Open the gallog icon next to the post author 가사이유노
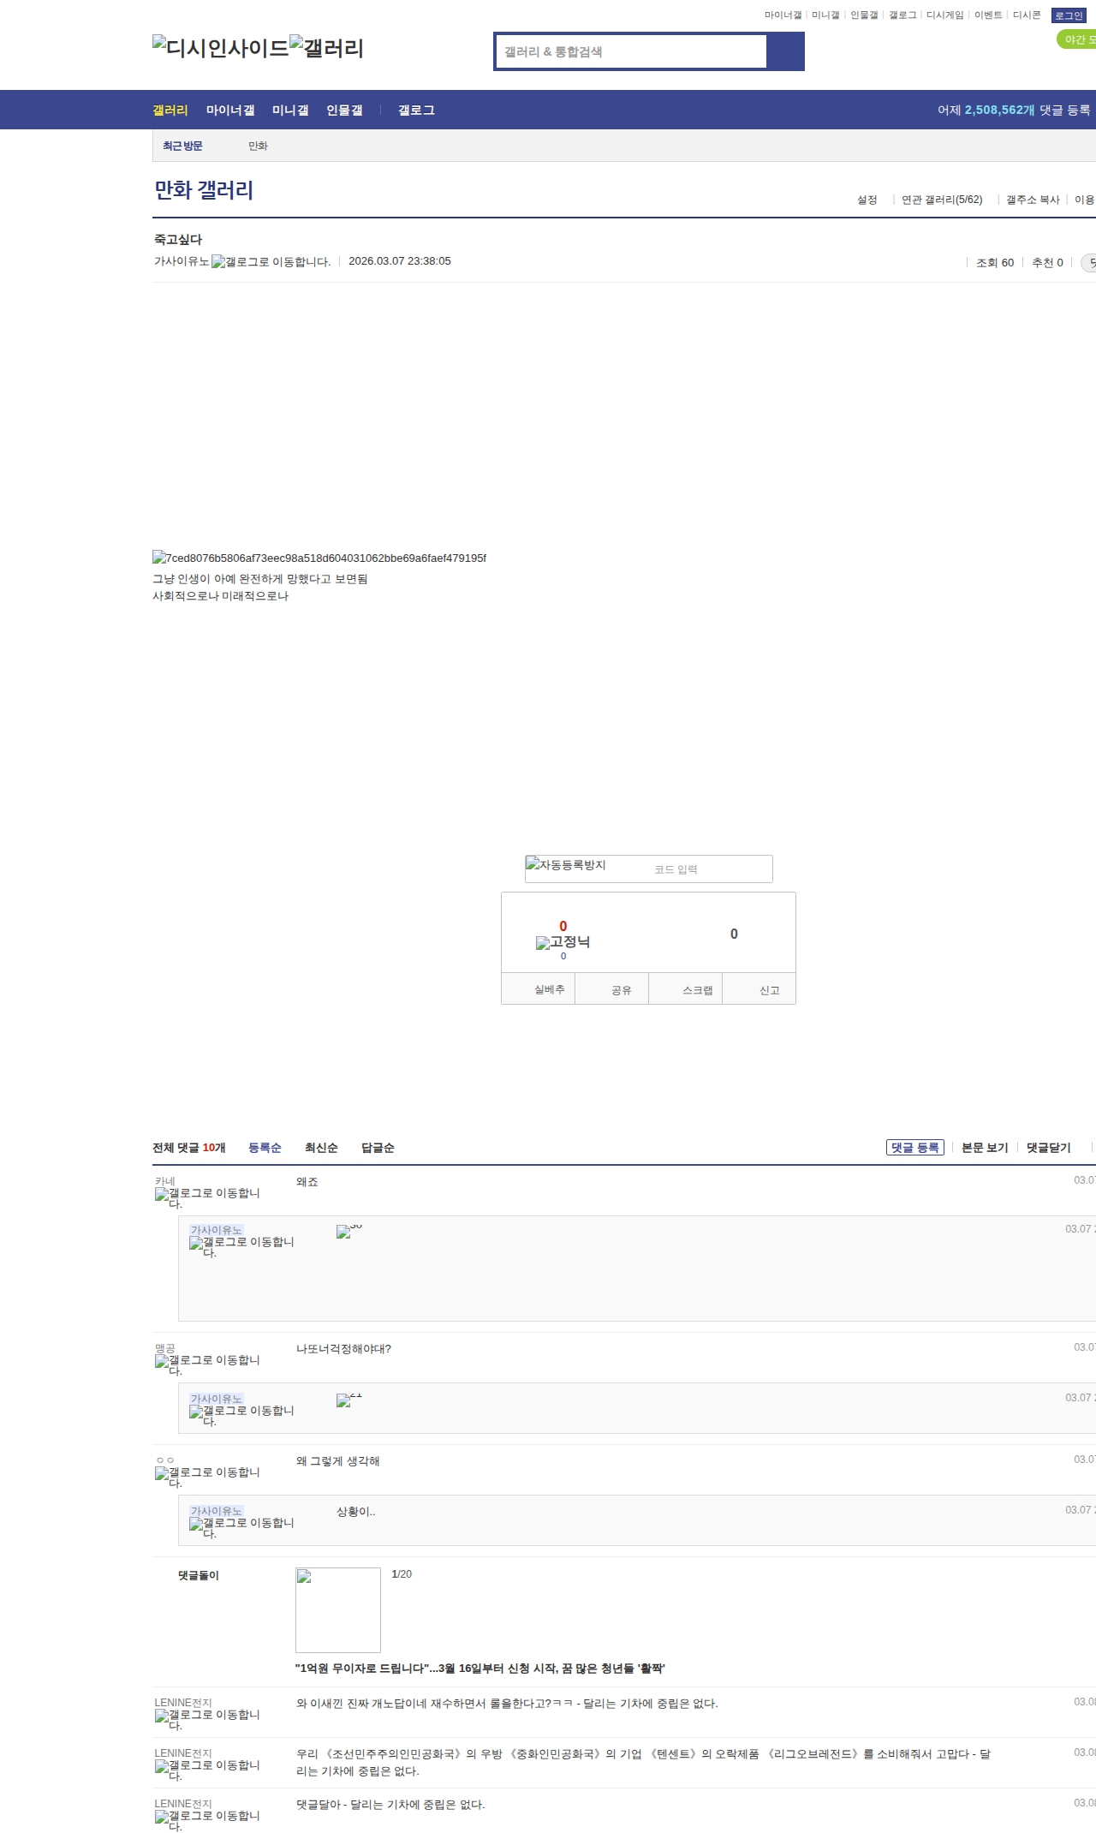 271,262
